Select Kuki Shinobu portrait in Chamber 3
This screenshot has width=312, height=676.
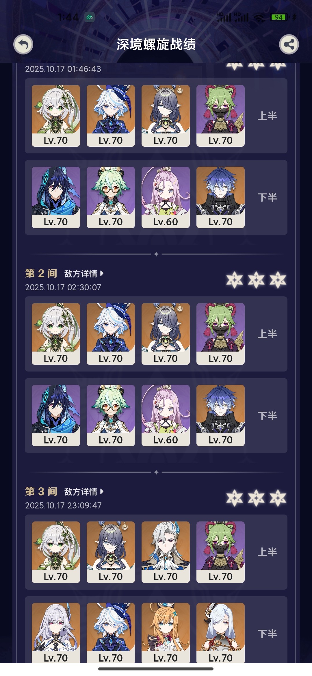click(220, 552)
